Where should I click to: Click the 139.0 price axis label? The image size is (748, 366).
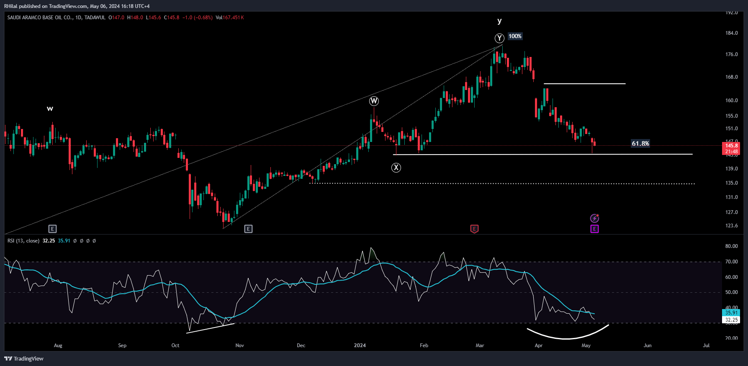pyautogui.click(x=732, y=169)
